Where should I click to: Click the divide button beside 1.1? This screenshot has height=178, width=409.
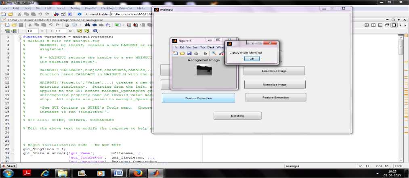tap(51, 31)
